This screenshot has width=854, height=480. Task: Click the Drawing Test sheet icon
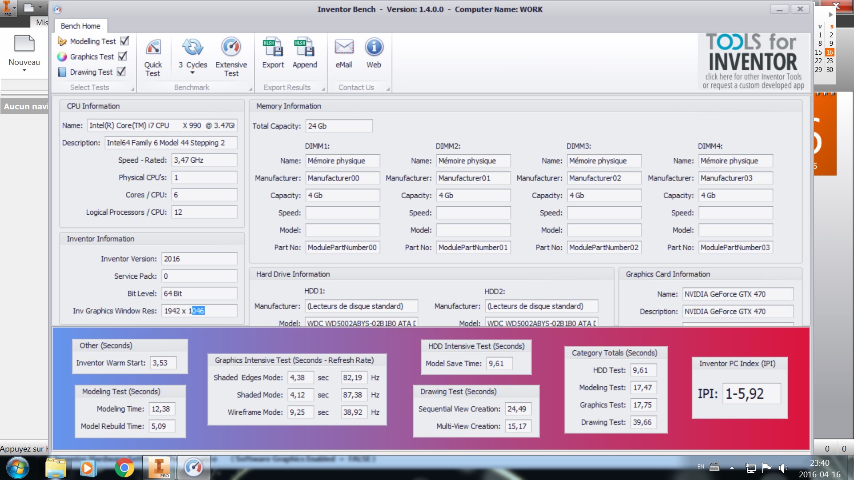[62, 72]
